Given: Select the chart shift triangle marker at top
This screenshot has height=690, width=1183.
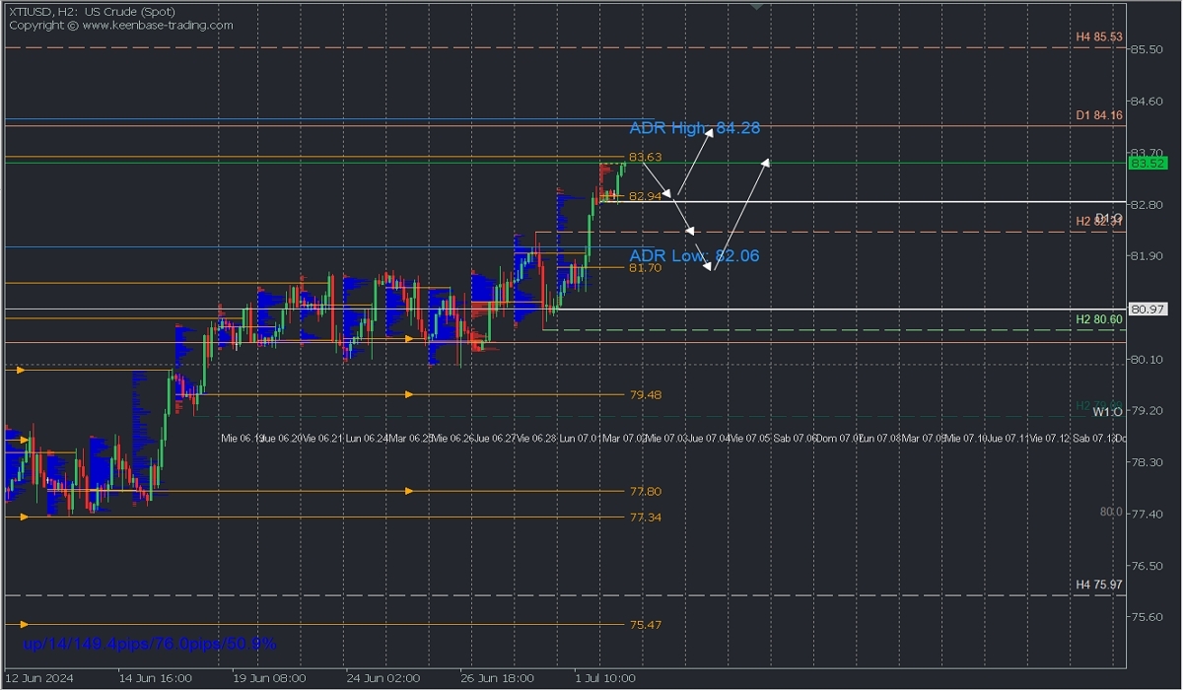Looking at the screenshot, I should coord(756,6).
